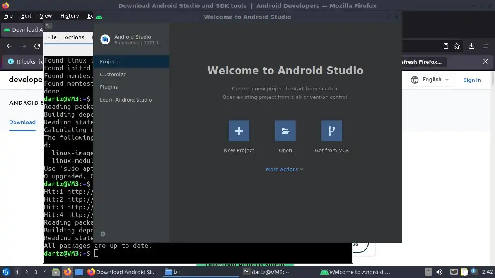The width and height of the screenshot is (495, 278).
Task: Launch file manager from taskbar quick launch
Action: 56,272
